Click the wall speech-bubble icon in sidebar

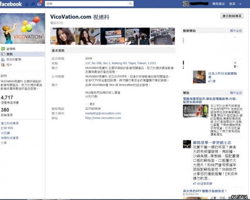tap(3, 49)
